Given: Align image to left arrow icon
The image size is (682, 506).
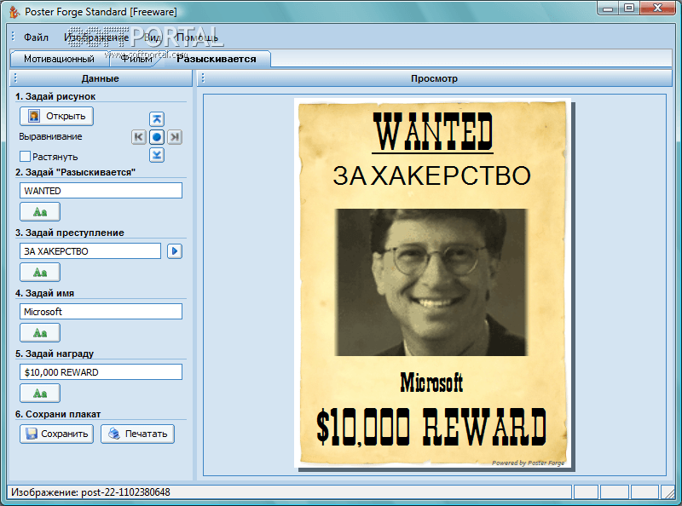Looking at the screenshot, I should pyautogui.click(x=139, y=137).
